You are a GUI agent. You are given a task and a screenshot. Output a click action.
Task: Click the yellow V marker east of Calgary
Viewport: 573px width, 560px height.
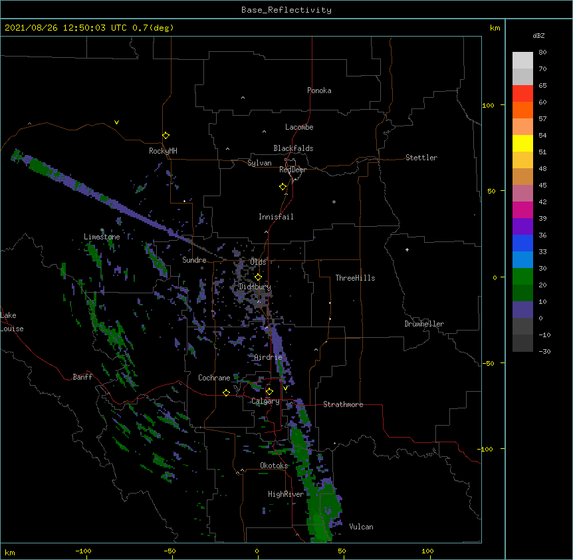tap(285, 388)
